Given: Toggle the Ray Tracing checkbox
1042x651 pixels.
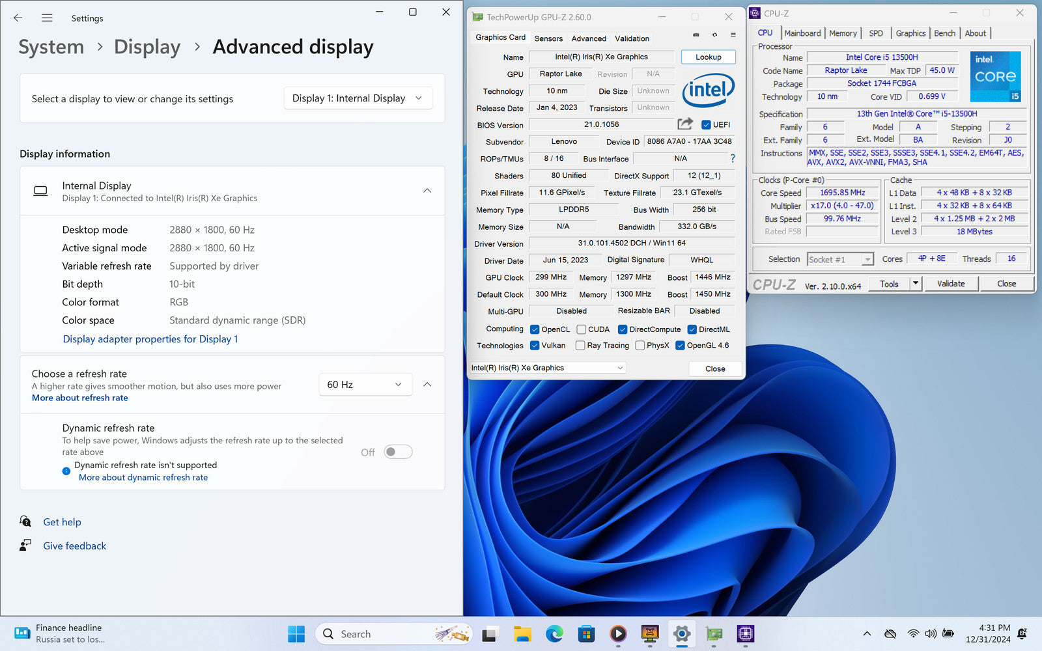Looking at the screenshot, I should (580, 346).
